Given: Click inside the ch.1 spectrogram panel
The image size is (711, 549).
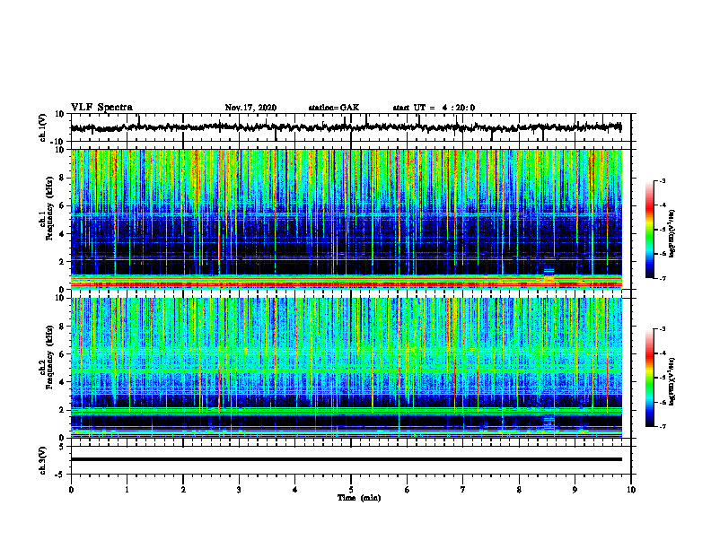Looking at the screenshot, I should (347, 219).
